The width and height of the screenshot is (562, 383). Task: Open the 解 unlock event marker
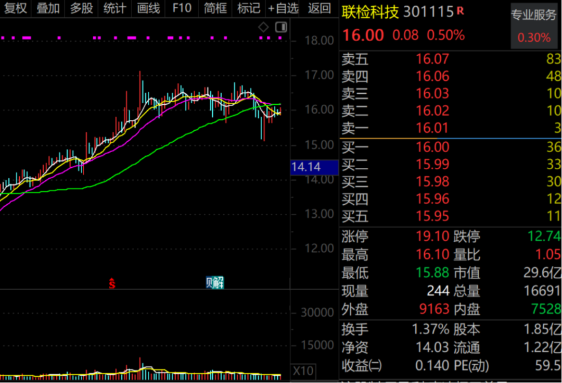[215, 282]
